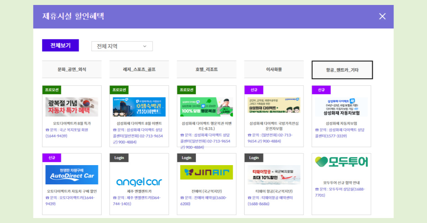Click the AutoDirect Car logo
Image resolution: width=427 pixels, height=223 pixels.
(72, 175)
